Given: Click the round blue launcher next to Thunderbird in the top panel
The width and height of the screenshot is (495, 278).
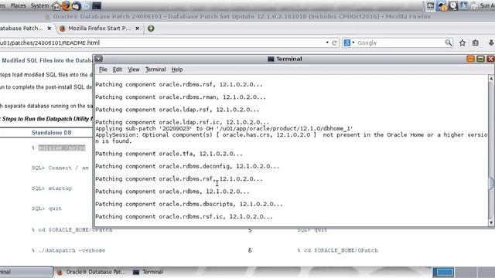Looking at the screenshot, I should [x=87, y=5].
